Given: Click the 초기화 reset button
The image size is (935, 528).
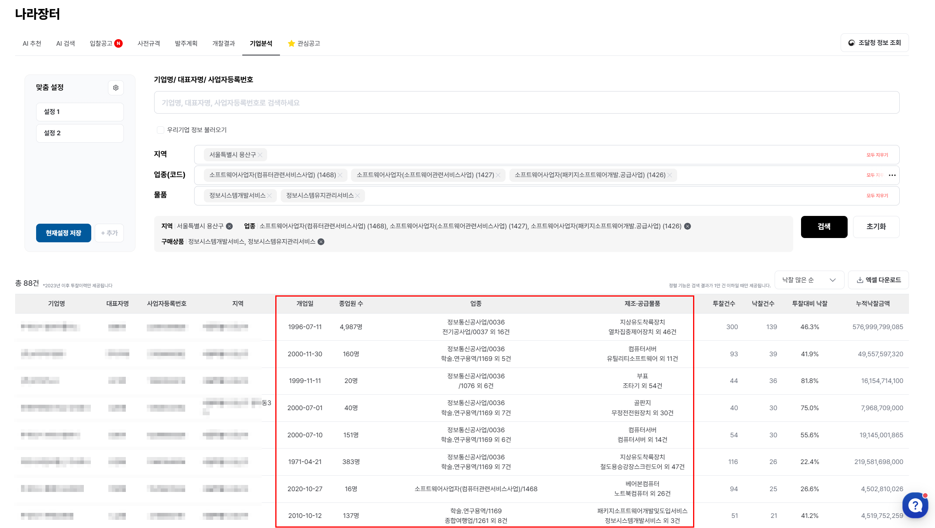Looking at the screenshot, I should coord(876,227).
